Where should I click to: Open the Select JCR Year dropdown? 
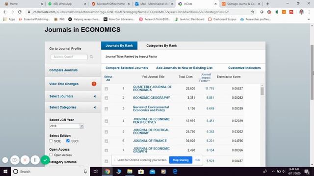pos(66,126)
